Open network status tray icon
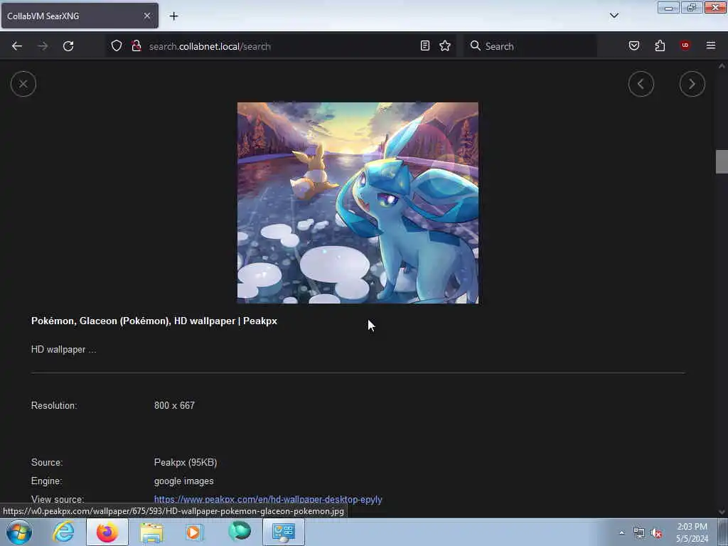The width and height of the screenshot is (728, 546). coord(639,533)
